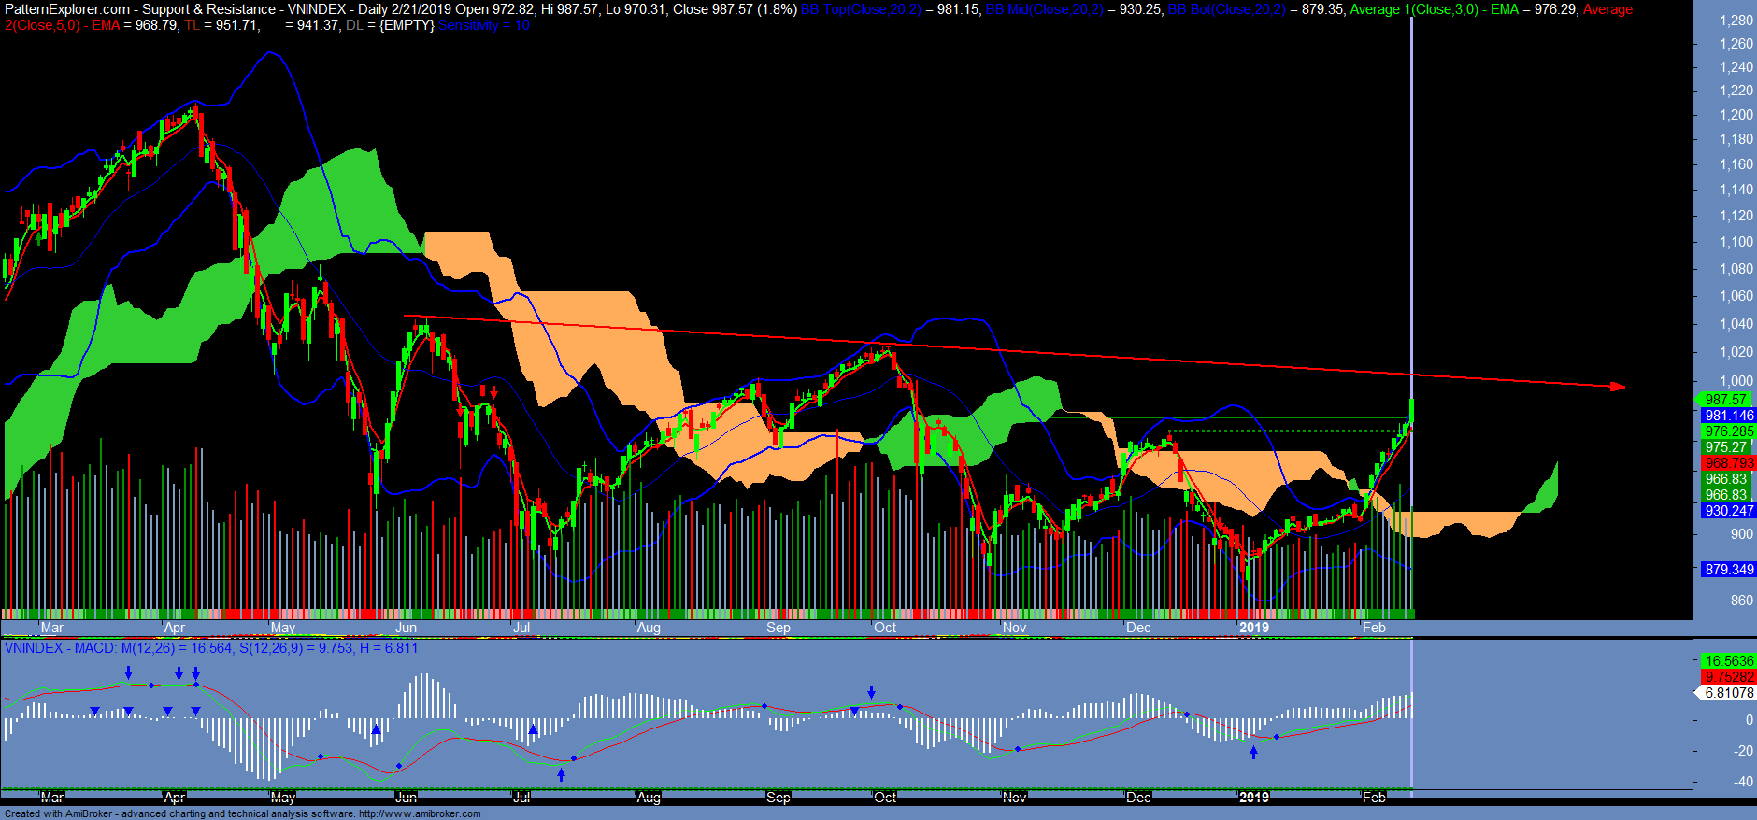Click the green 16.5636 MACD value label

[x=1729, y=661]
